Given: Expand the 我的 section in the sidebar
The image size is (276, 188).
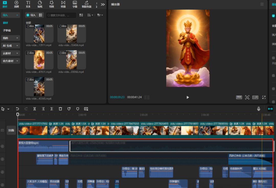Looking at the screenshot, I should pyautogui.click(x=10, y=38).
